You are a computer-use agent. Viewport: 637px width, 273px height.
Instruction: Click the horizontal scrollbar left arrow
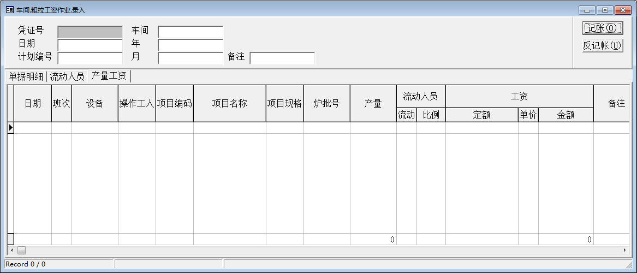tap(11, 250)
